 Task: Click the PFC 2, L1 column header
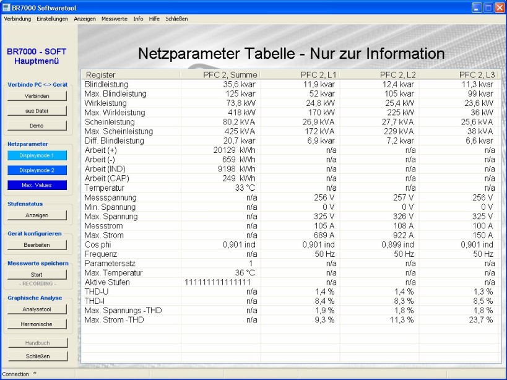300,75
